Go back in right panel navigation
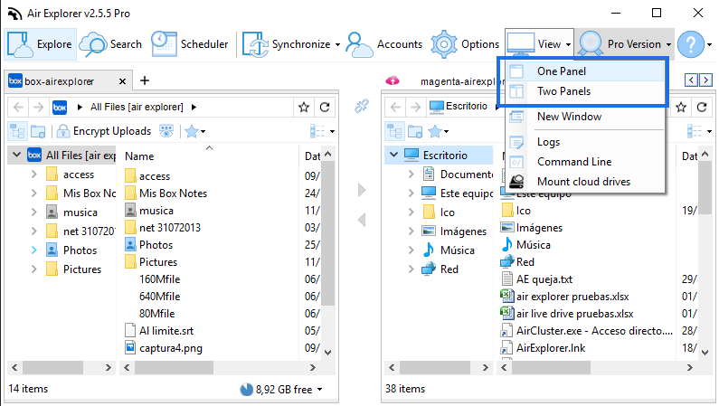Viewport: 719px width, 406px height. coord(396,108)
